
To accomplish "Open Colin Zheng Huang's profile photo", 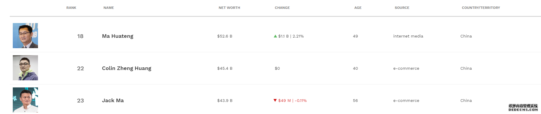I will (25, 68).
